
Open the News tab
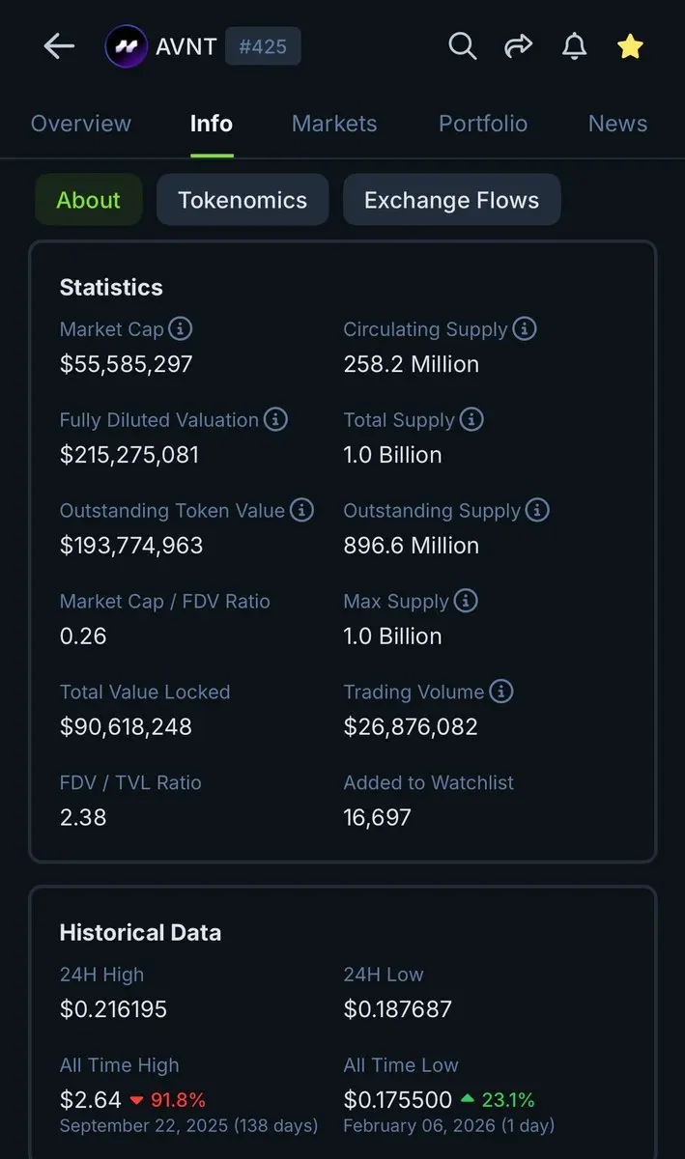(x=617, y=124)
